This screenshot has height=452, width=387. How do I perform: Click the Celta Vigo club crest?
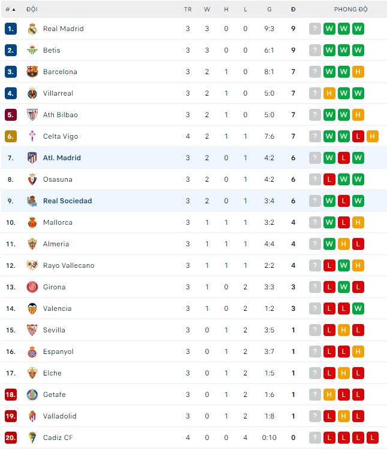[x=32, y=136]
